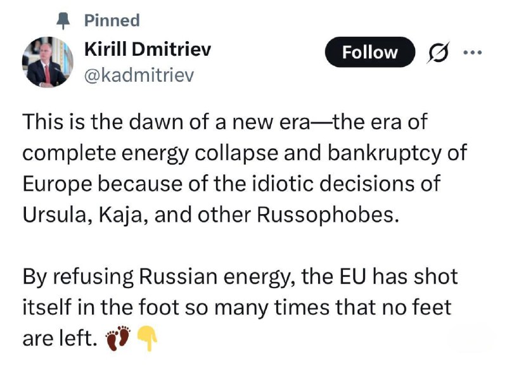Click the footprints emoji in the tweet
Image resolution: width=507 pixels, height=368 pixels.
point(119,336)
